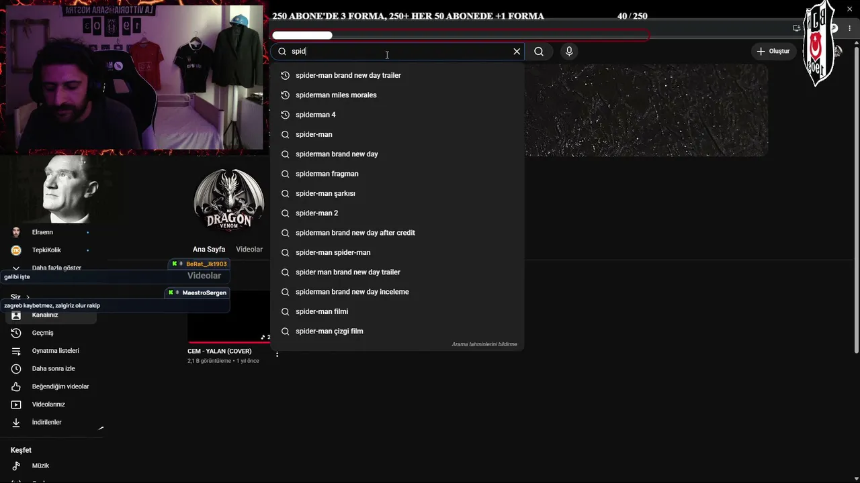Open the TepkiKolik subscription channel
Image resolution: width=860 pixels, height=483 pixels.
51,250
